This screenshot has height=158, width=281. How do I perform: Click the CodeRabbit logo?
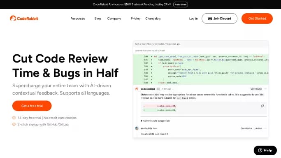coord(24,18)
